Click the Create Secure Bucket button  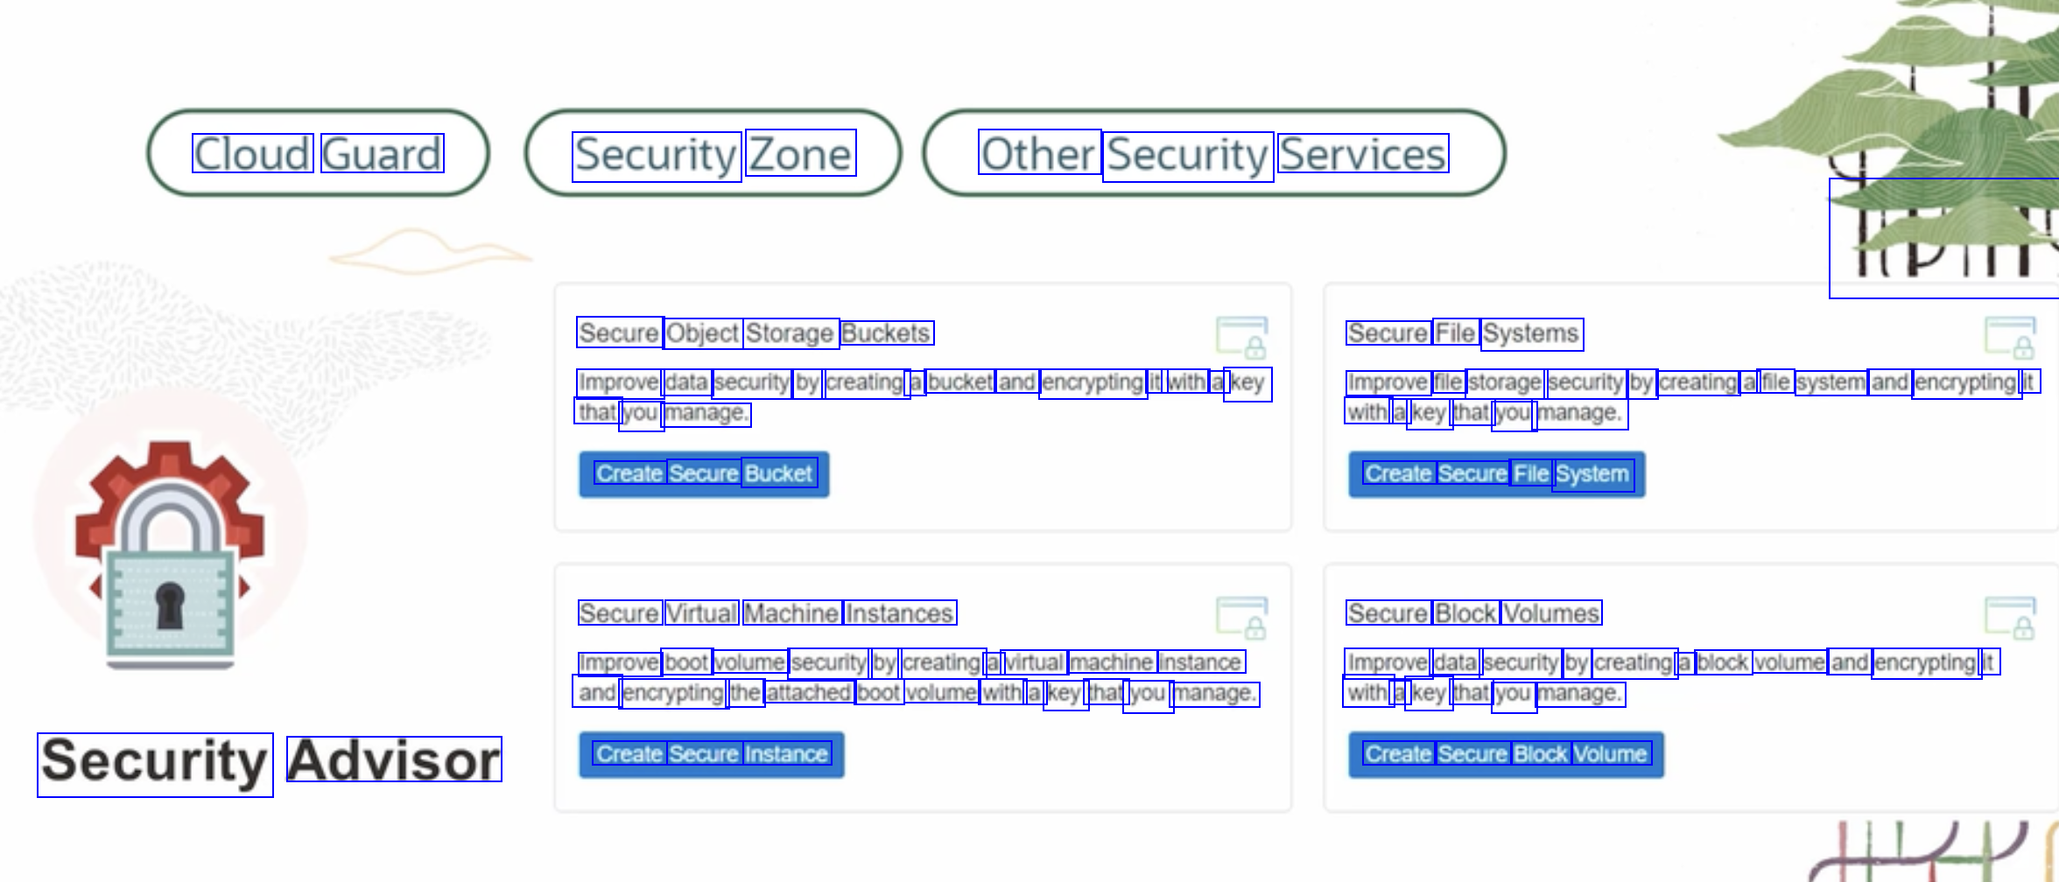pos(704,474)
